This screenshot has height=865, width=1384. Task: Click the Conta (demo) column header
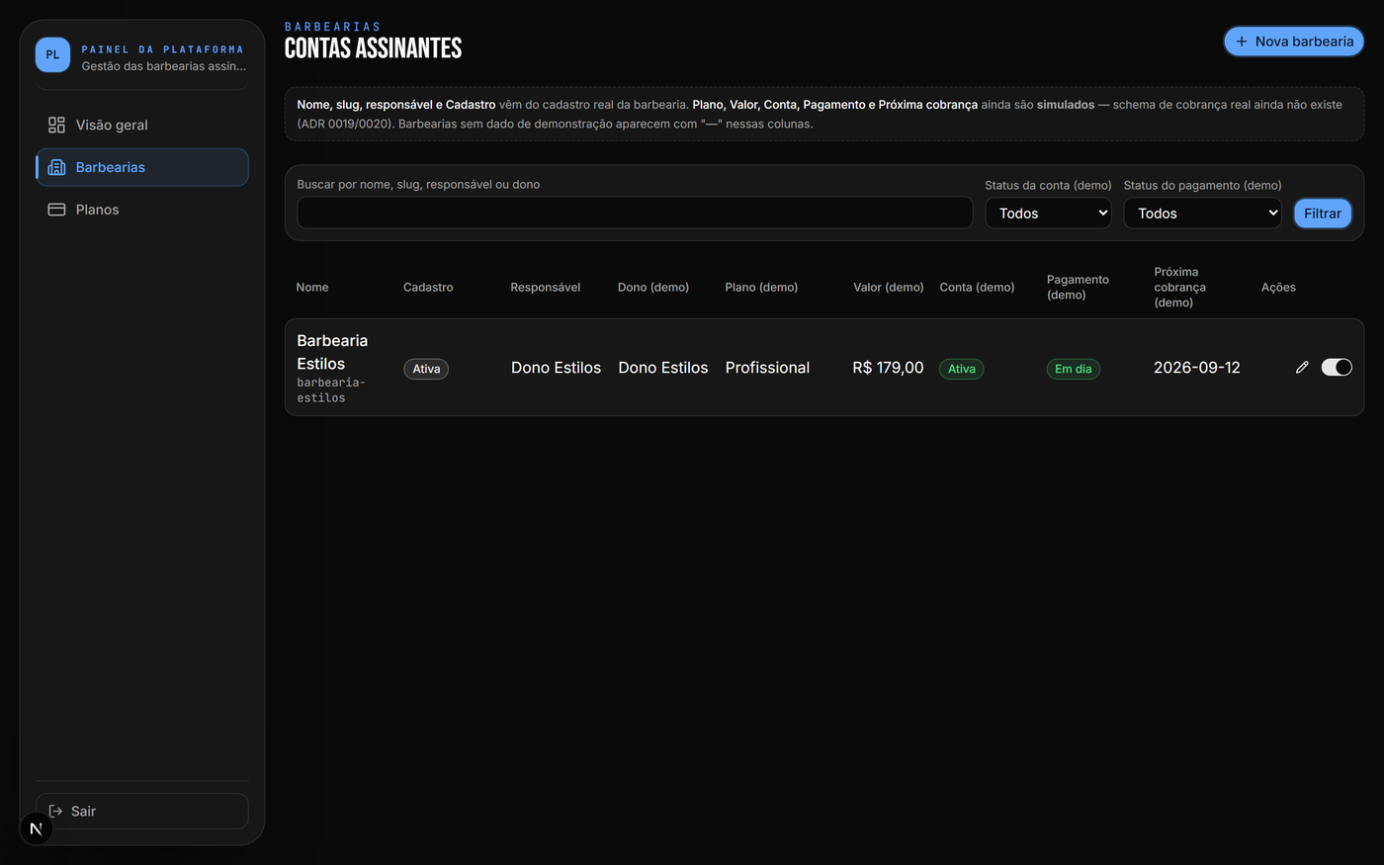click(977, 287)
